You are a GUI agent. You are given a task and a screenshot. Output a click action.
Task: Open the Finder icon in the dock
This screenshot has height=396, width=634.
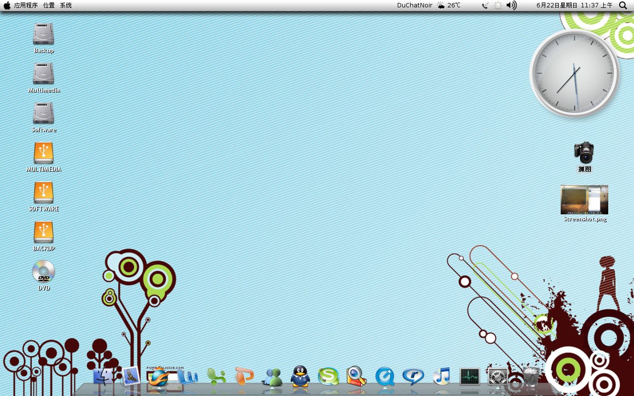(x=103, y=376)
